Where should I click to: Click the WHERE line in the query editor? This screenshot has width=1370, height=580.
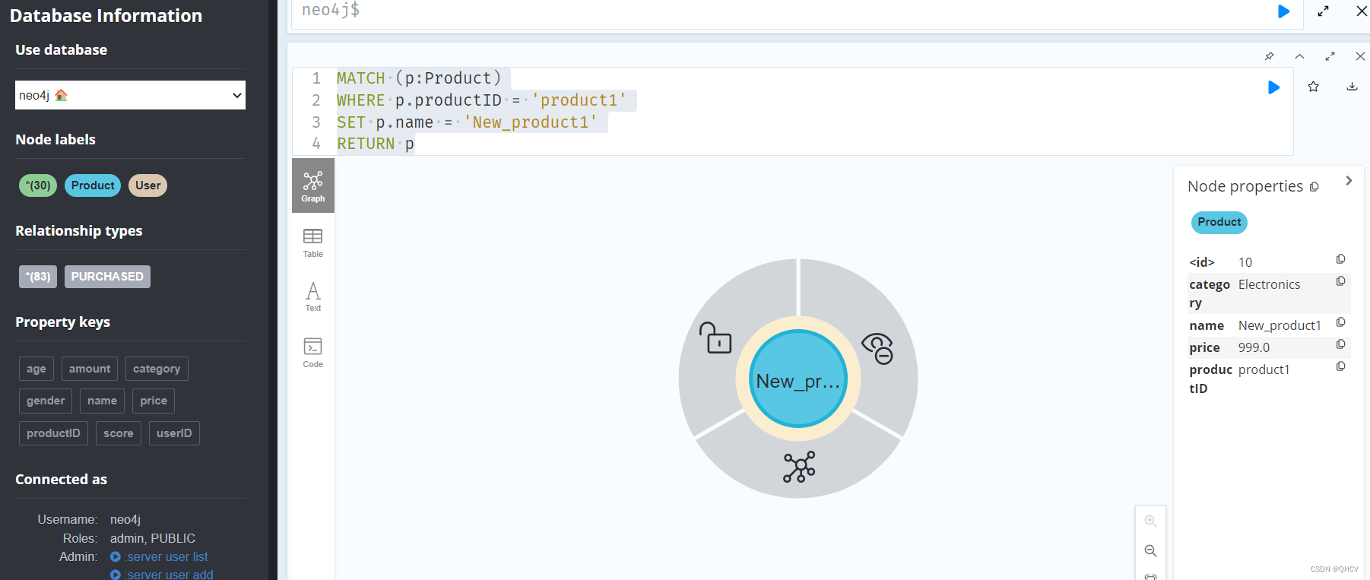pyautogui.click(x=481, y=100)
